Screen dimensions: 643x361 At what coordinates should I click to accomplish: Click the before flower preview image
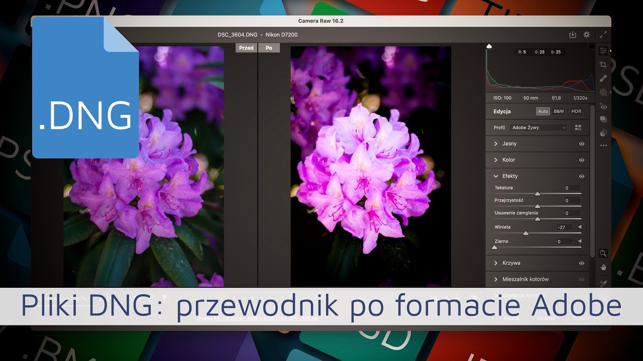tap(144, 166)
